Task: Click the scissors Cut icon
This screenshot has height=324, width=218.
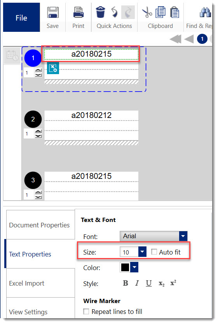Action: pyautogui.click(x=147, y=12)
